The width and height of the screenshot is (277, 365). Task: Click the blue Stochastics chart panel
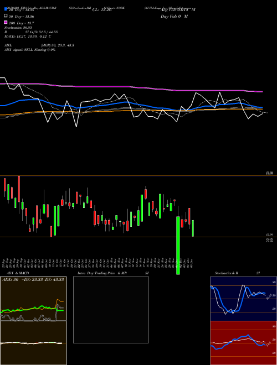[x=243, y=299]
